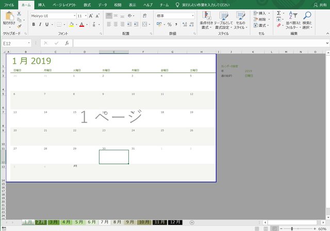Click the 挿入 cells insert button
Screen dimensions: 330x231
tap(261, 13)
